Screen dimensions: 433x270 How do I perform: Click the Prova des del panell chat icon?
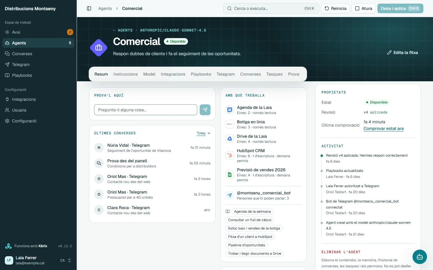click(99, 163)
